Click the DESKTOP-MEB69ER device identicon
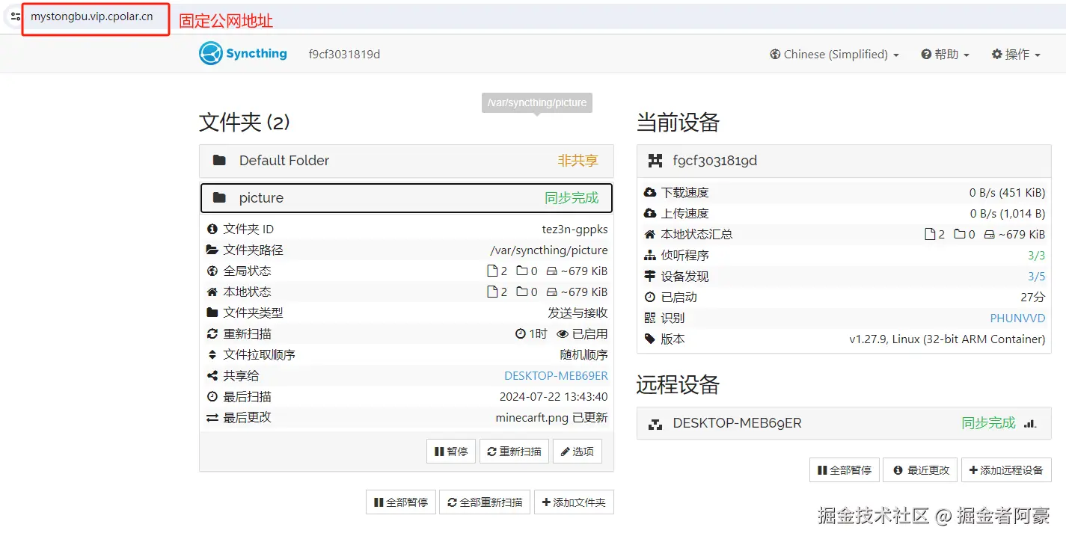Viewport: 1066px width, 542px height. click(x=655, y=423)
